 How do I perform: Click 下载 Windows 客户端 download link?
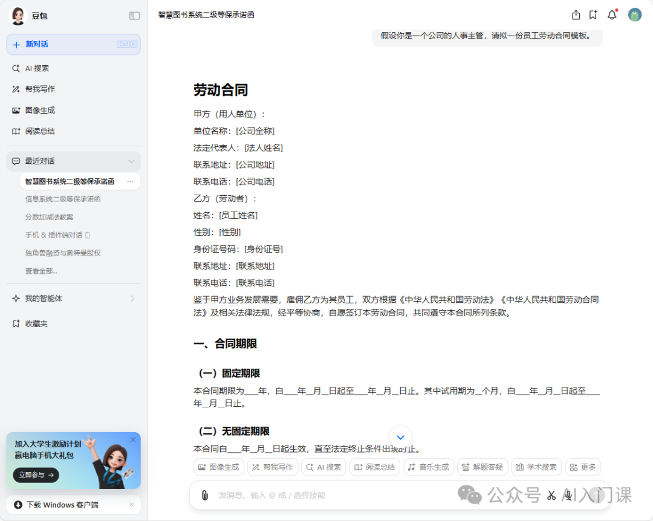pos(62,505)
